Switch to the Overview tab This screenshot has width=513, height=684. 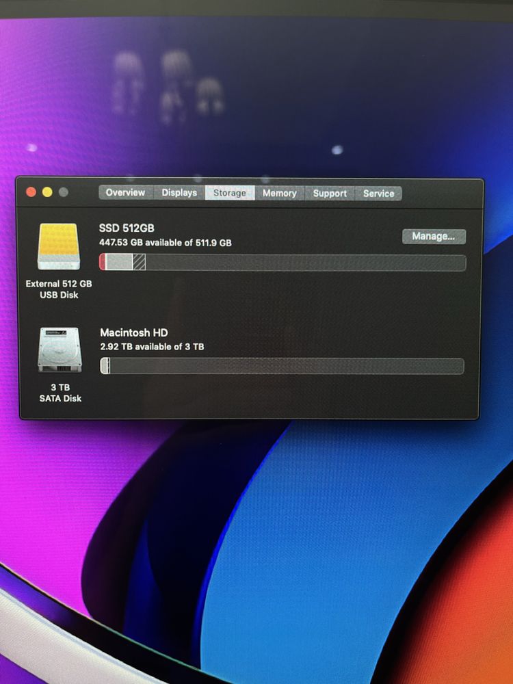point(126,192)
